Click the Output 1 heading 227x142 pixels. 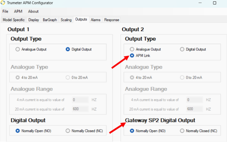pos(19,29)
